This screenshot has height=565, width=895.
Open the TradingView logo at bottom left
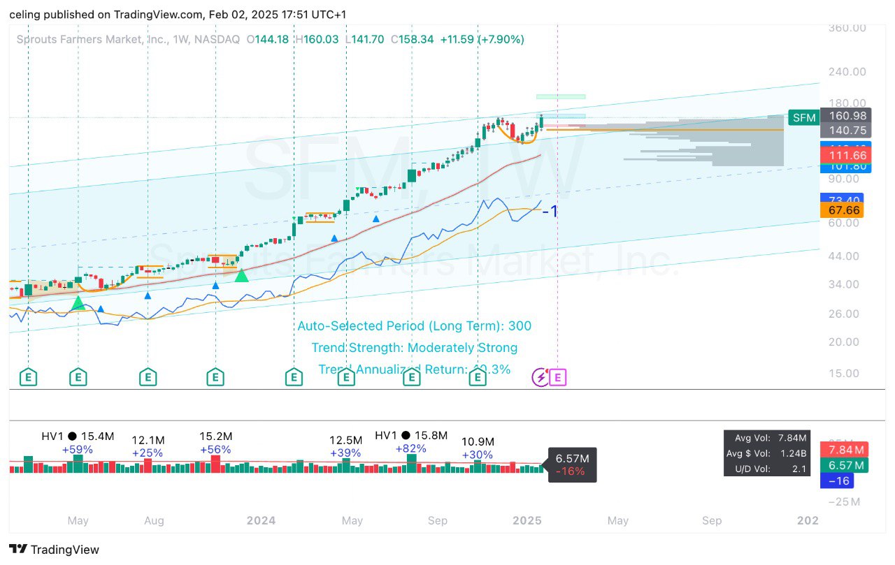tap(54, 550)
